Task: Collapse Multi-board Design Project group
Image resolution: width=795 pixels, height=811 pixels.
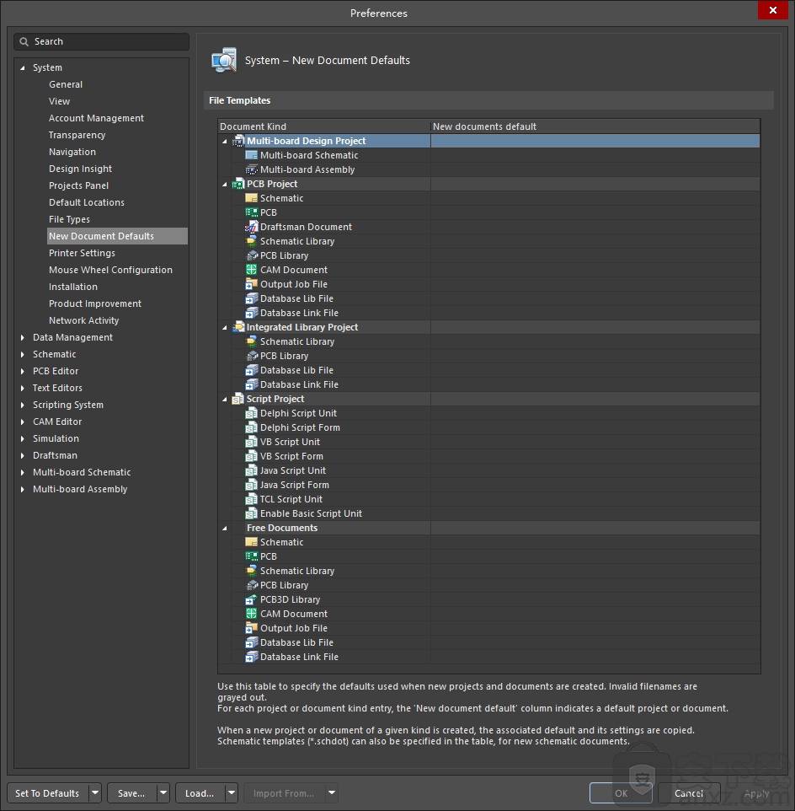Action: (x=225, y=141)
